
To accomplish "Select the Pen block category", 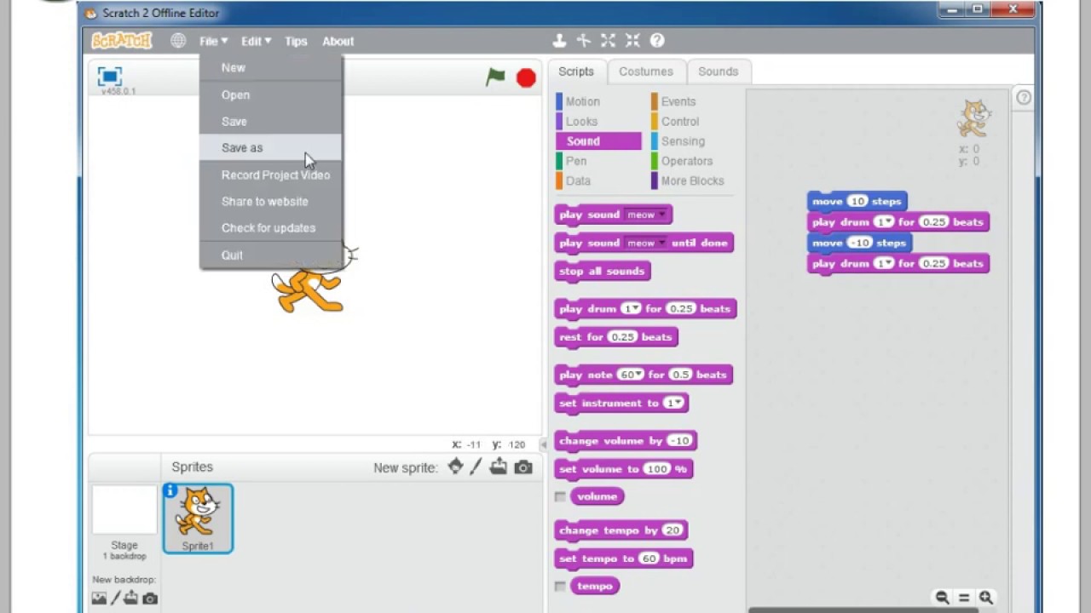I will click(598, 161).
